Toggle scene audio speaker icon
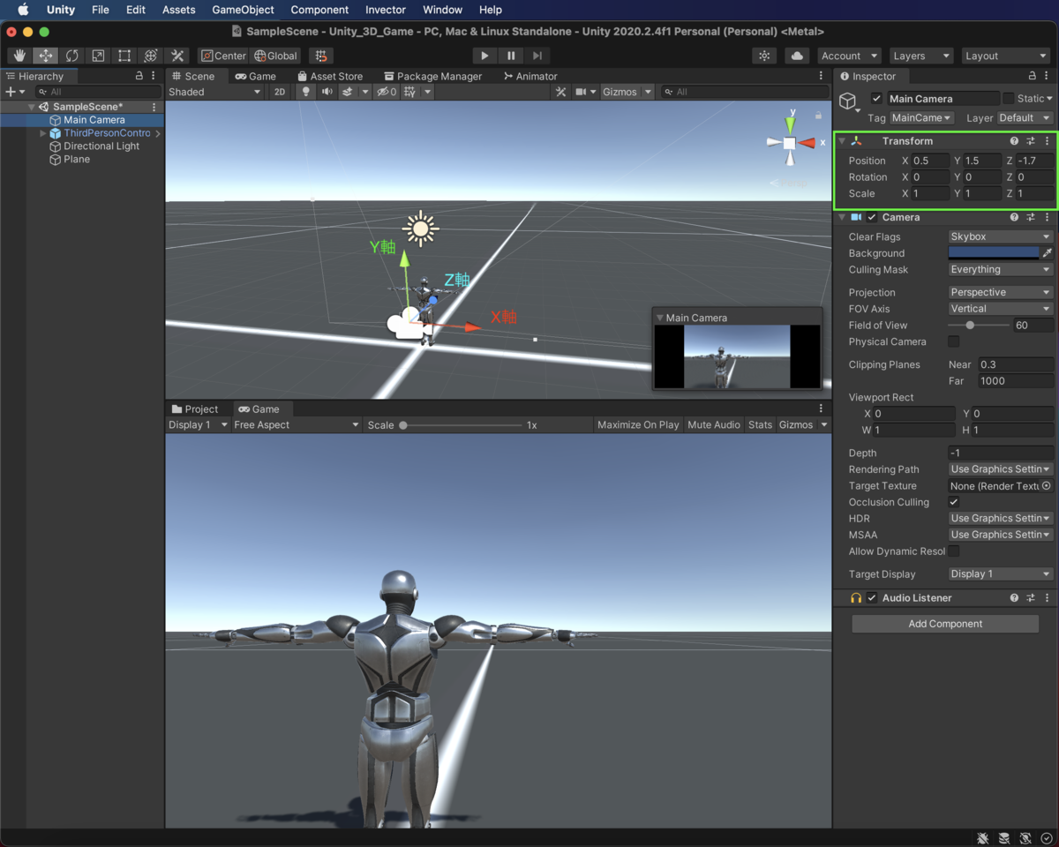 pyautogui.click(x=327, y=92)
